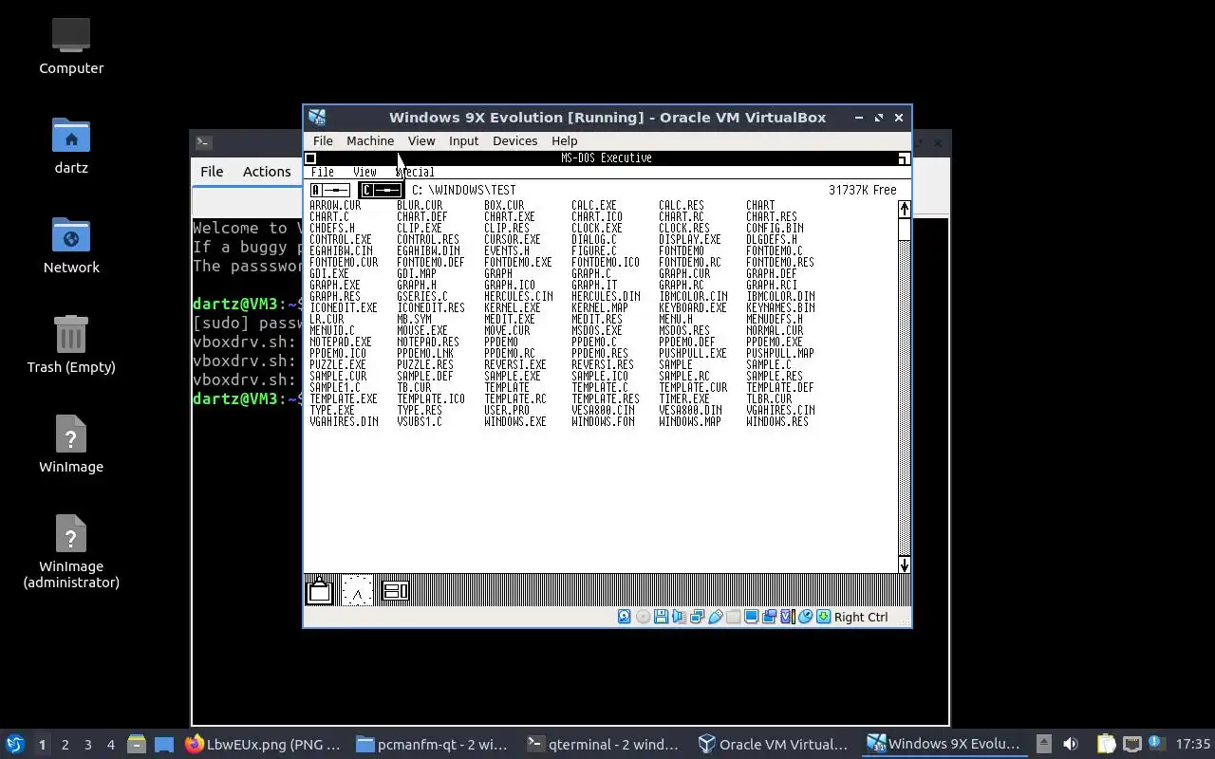Open the application launcher on the taskbar
The width and height of the screenshot is (1215, 759).
[x=15, y=744]
